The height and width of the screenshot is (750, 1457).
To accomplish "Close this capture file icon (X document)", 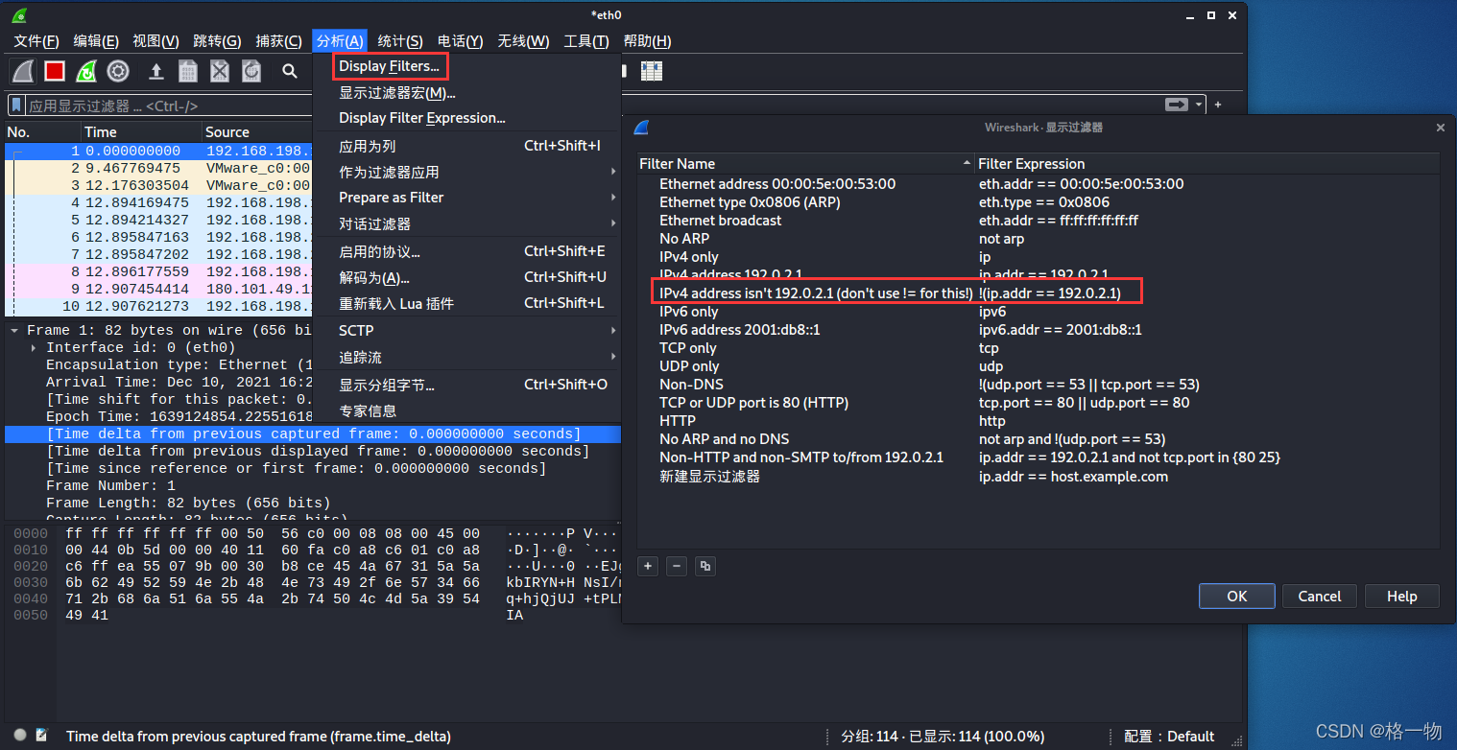I will pyautogui.click(x=220, y=71).
